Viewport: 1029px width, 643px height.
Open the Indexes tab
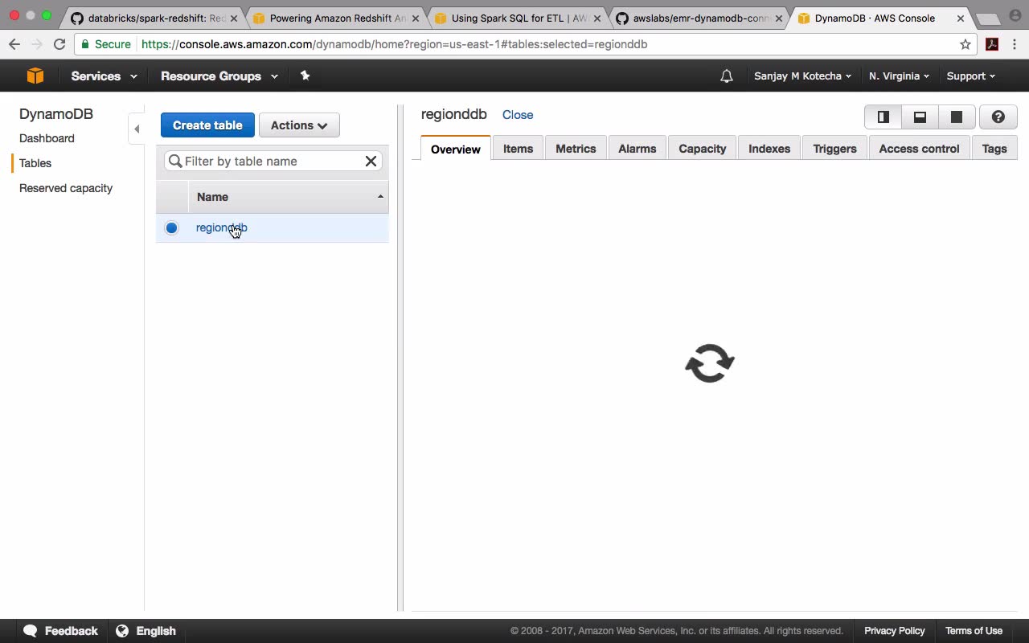(769, 149)
